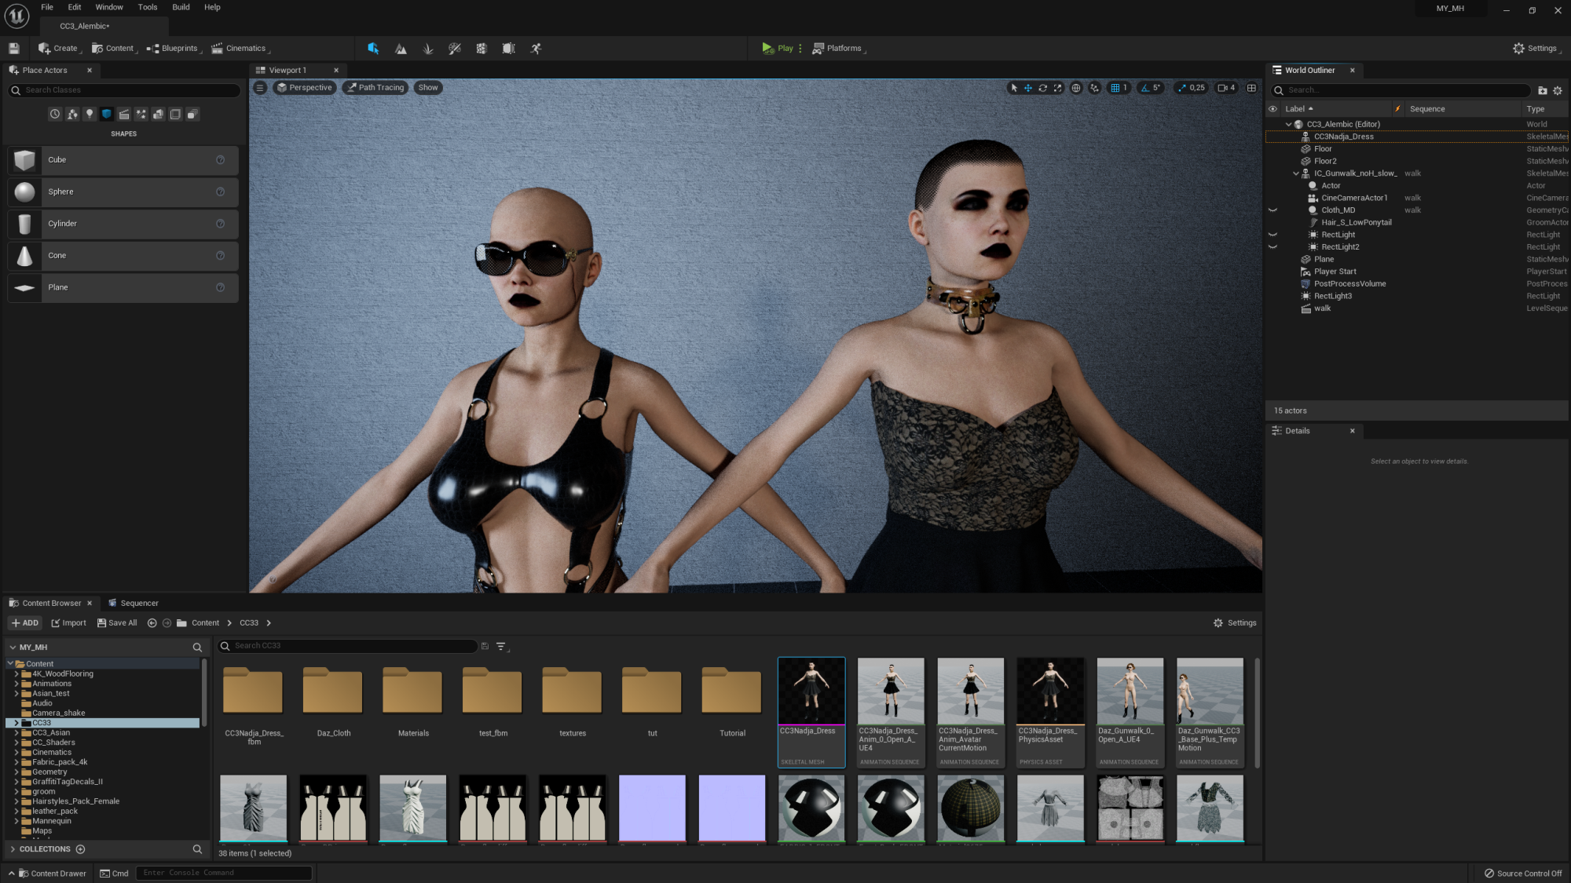Show Recently Placed actors category
The width and height of the screenshot is (1571, 883).
tap(55, 114)
